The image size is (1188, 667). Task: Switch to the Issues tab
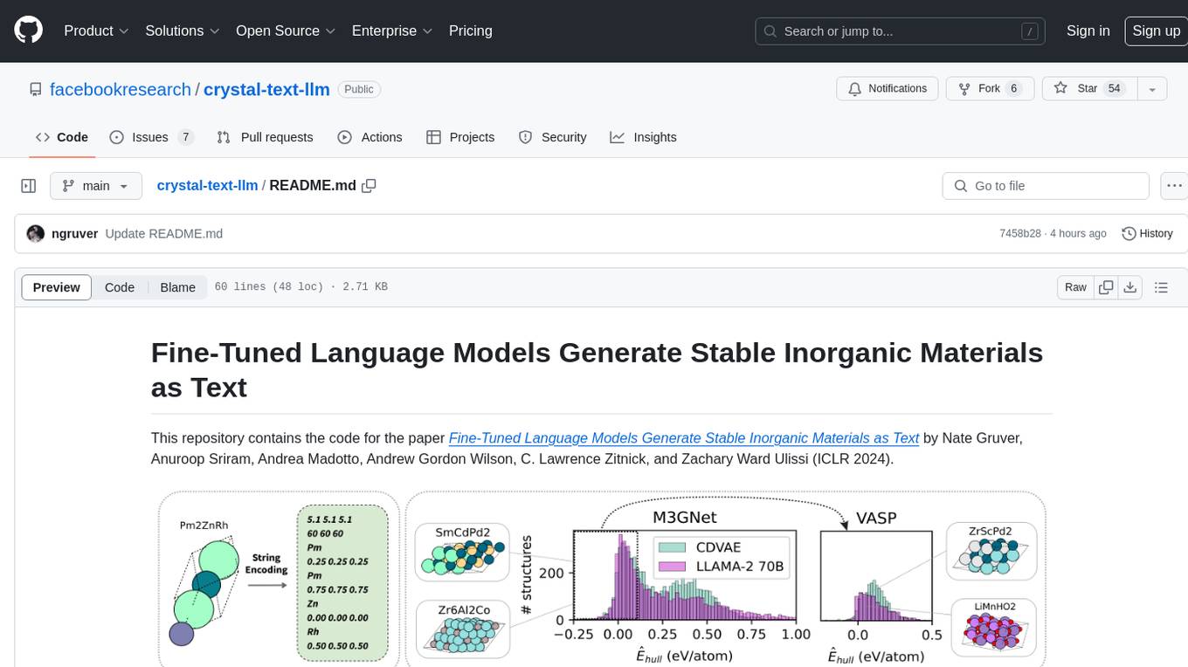point(151,137)
